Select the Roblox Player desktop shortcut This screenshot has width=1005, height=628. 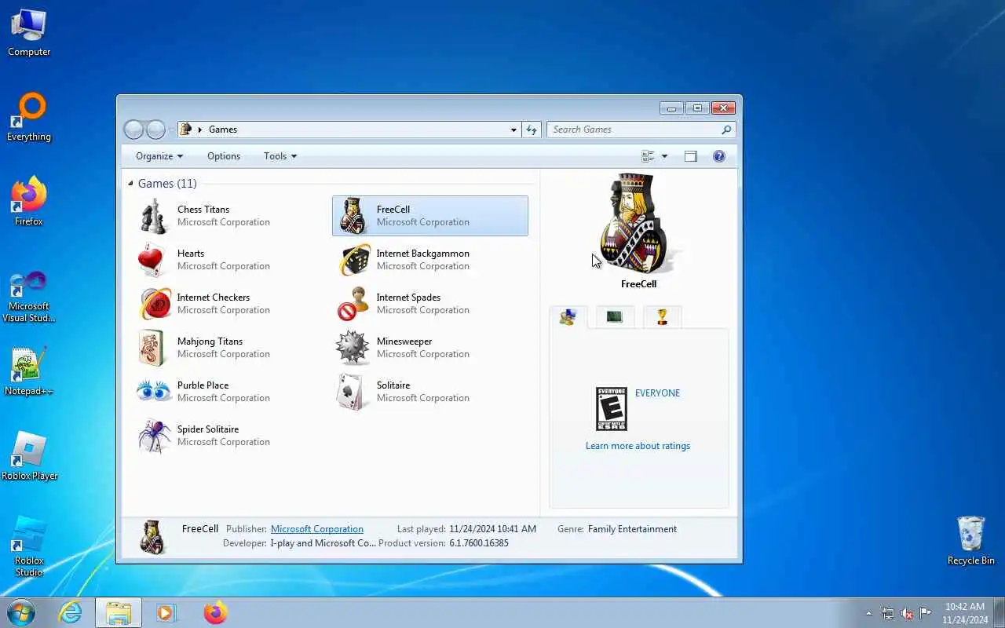coord(29,456)
